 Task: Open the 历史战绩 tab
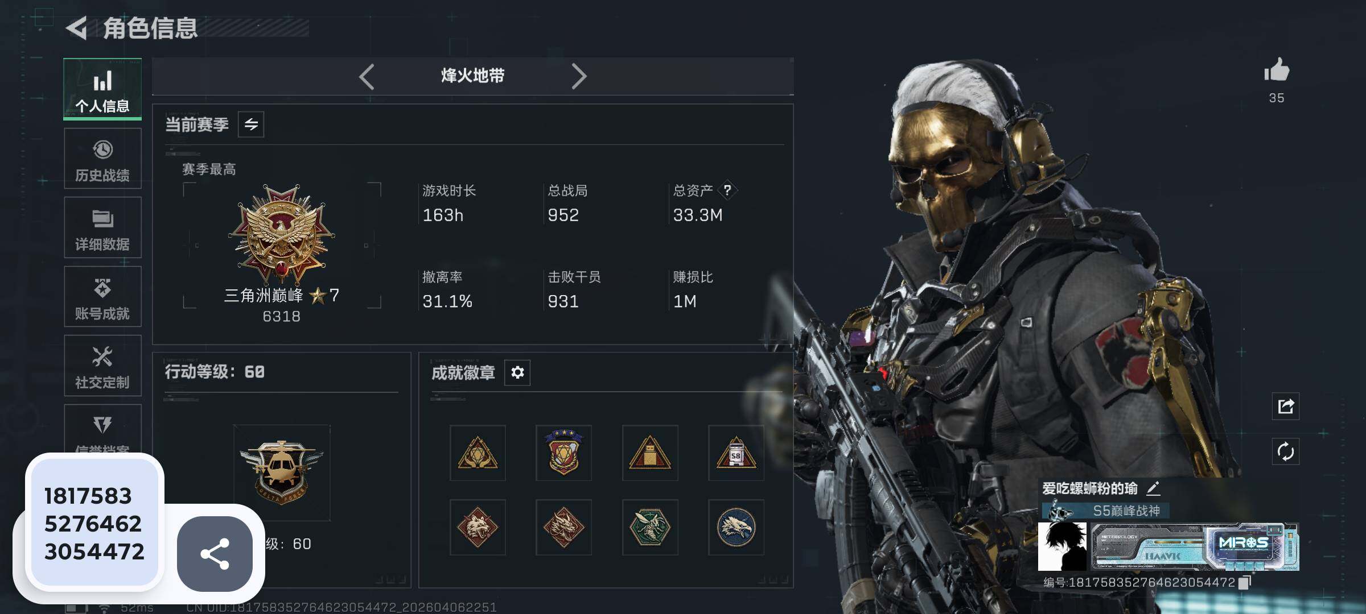(x=102, y=159)
